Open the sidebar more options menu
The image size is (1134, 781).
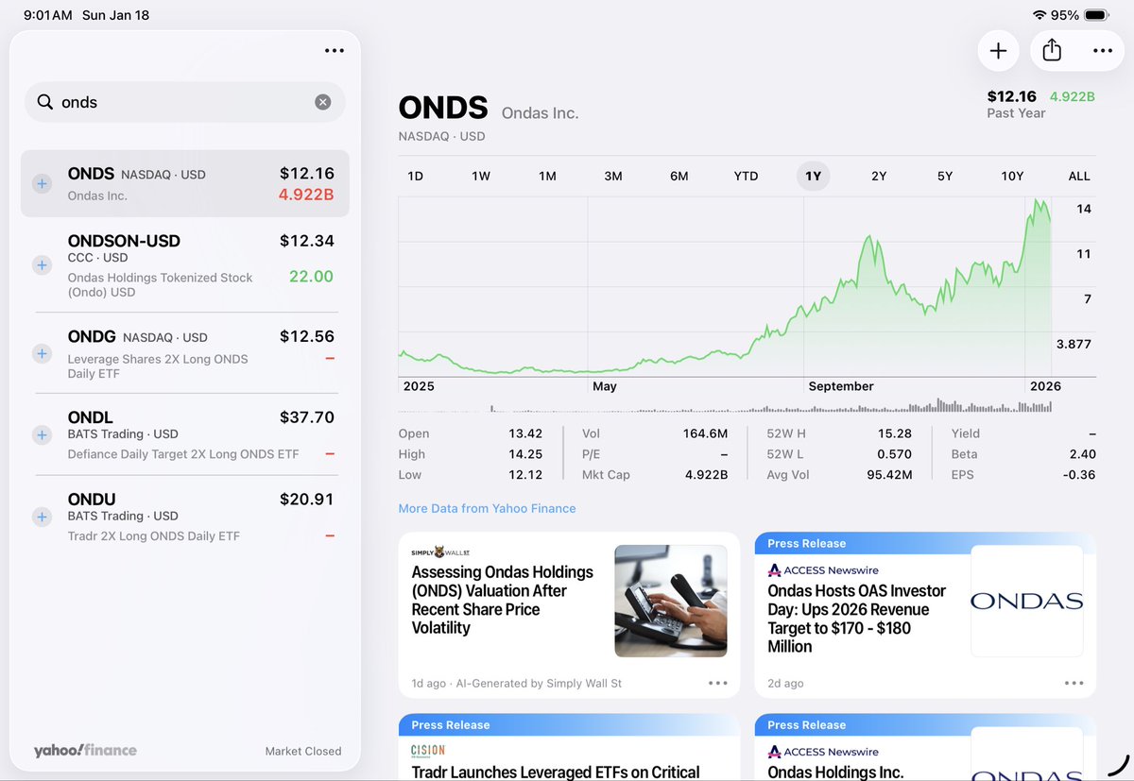tap(334, 51)
